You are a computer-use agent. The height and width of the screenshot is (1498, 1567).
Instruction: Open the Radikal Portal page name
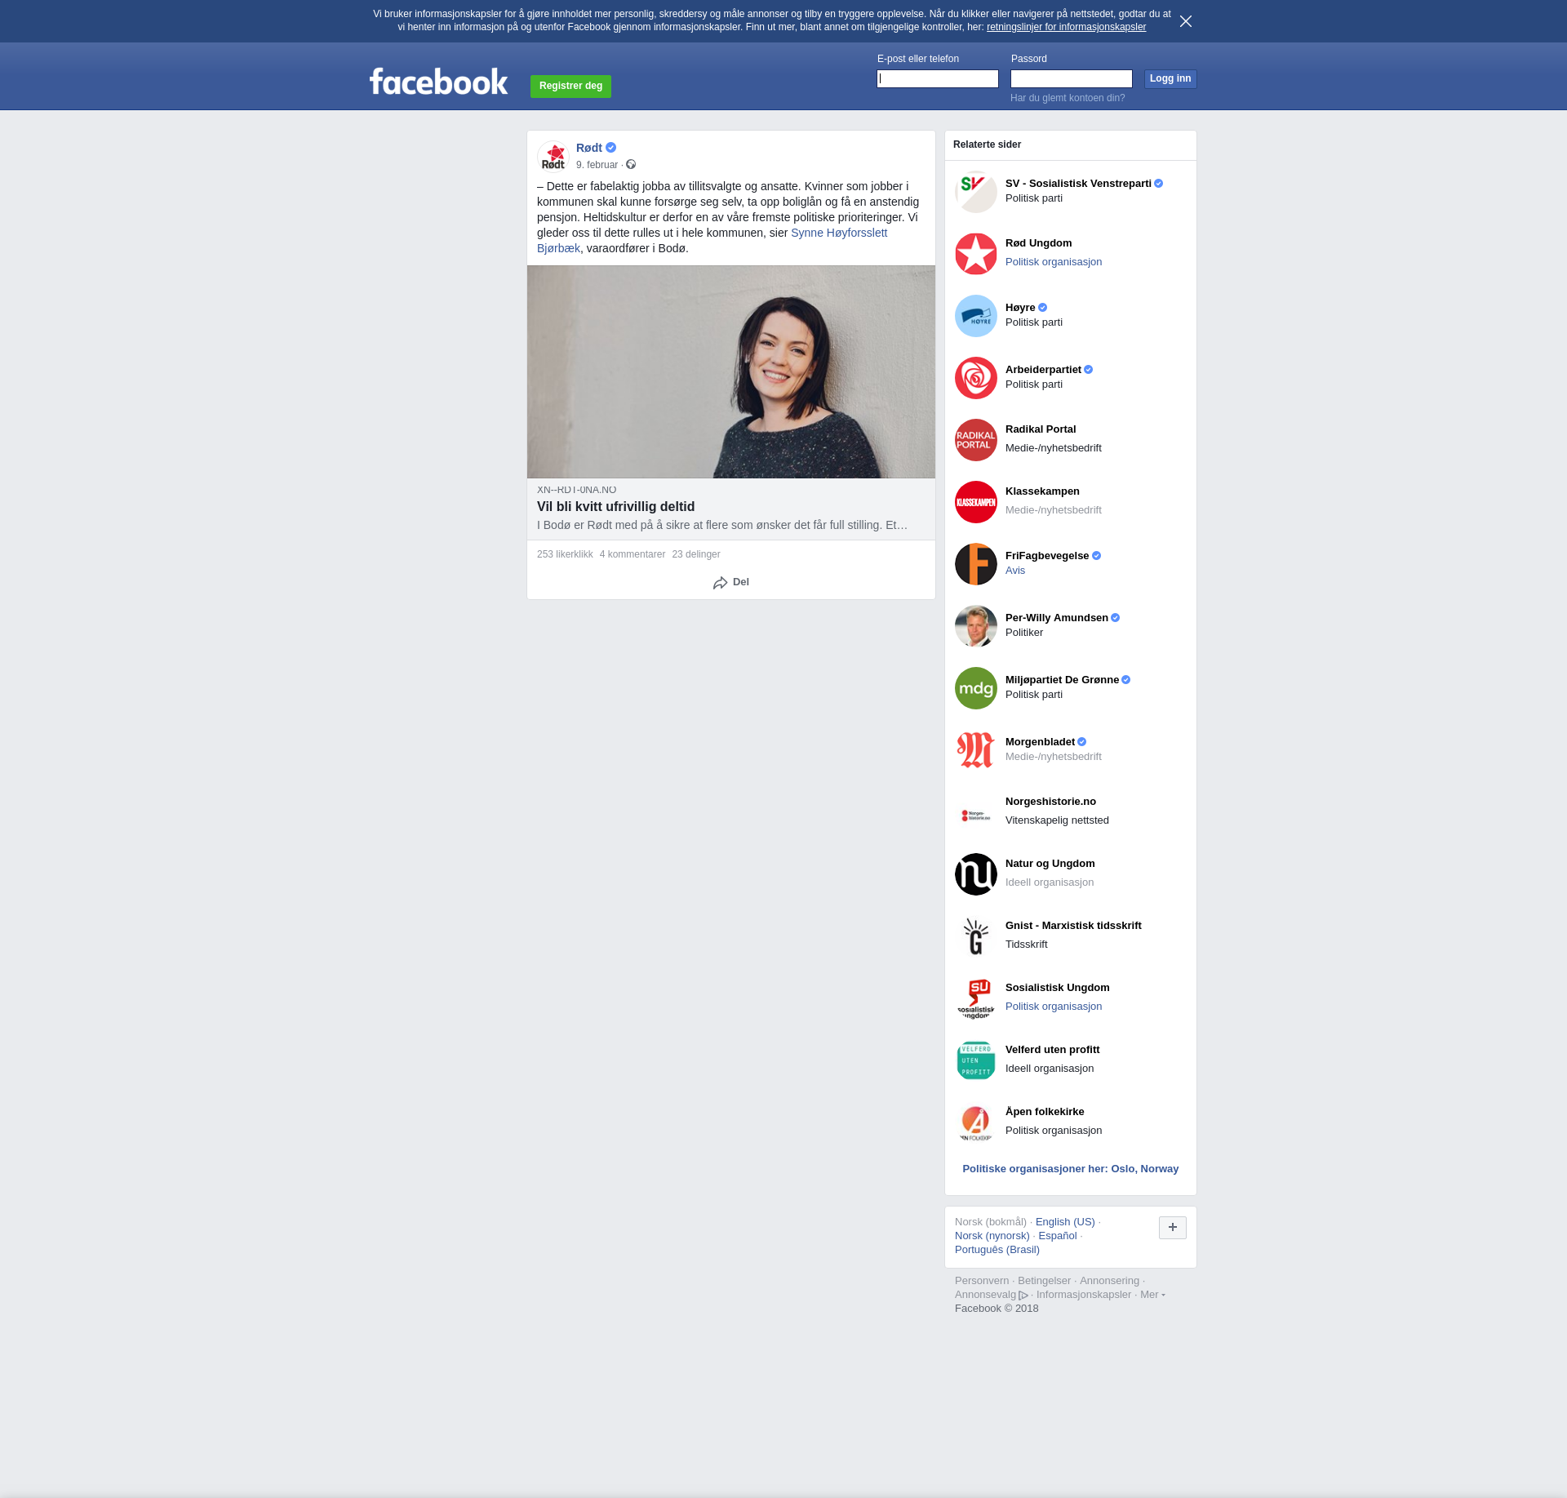click(1041, 429)
